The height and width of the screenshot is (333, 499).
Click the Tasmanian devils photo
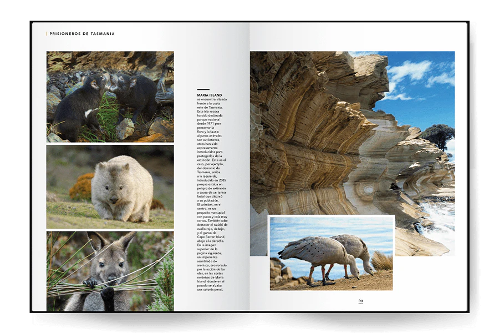tap(110, 97)
